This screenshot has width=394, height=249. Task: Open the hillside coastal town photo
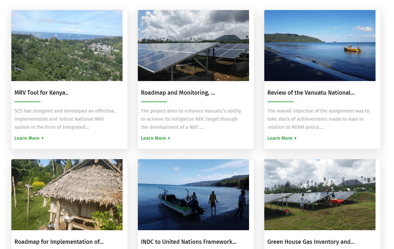67,45
